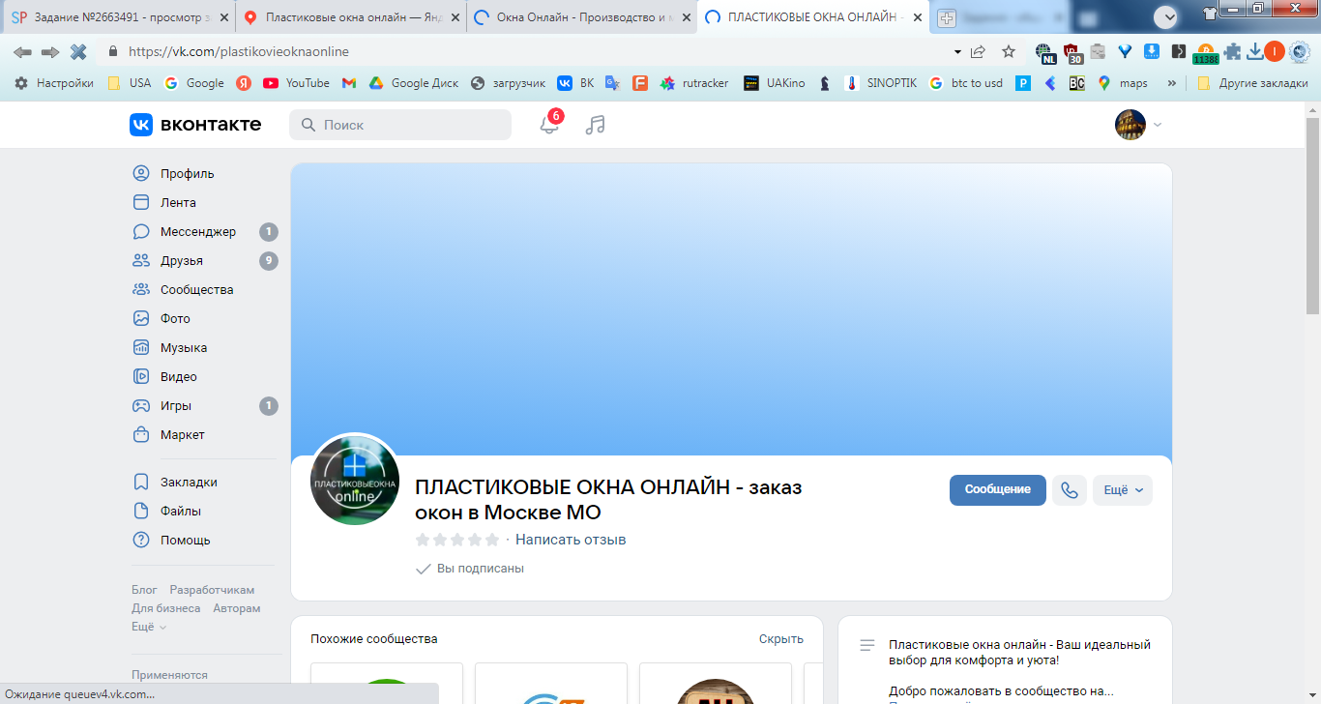The image size is (1321, 704).
Task: Click the Авторам footer link
Action: pos(237,608)
